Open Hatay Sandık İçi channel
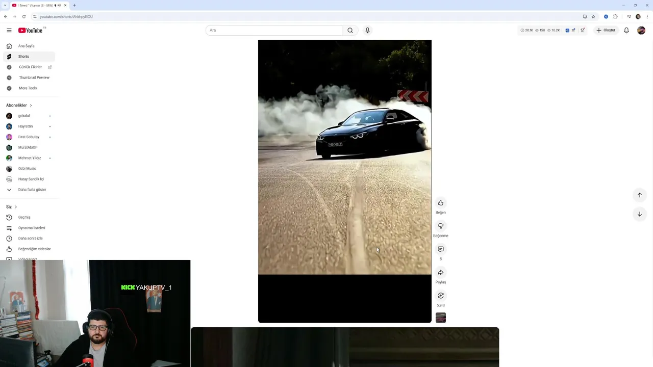 click(29, 179)
